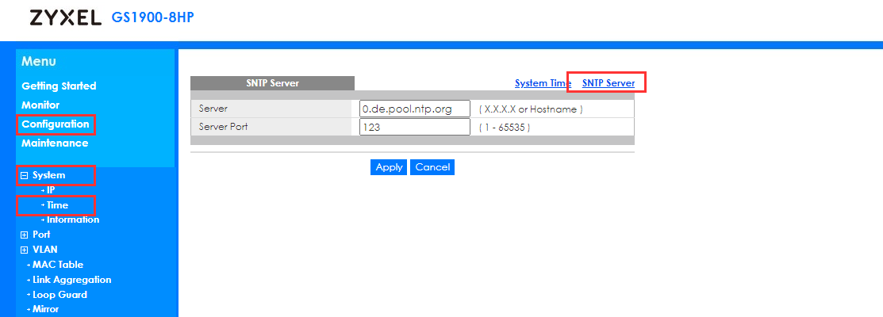Open the Link Aggregation page

71,280
